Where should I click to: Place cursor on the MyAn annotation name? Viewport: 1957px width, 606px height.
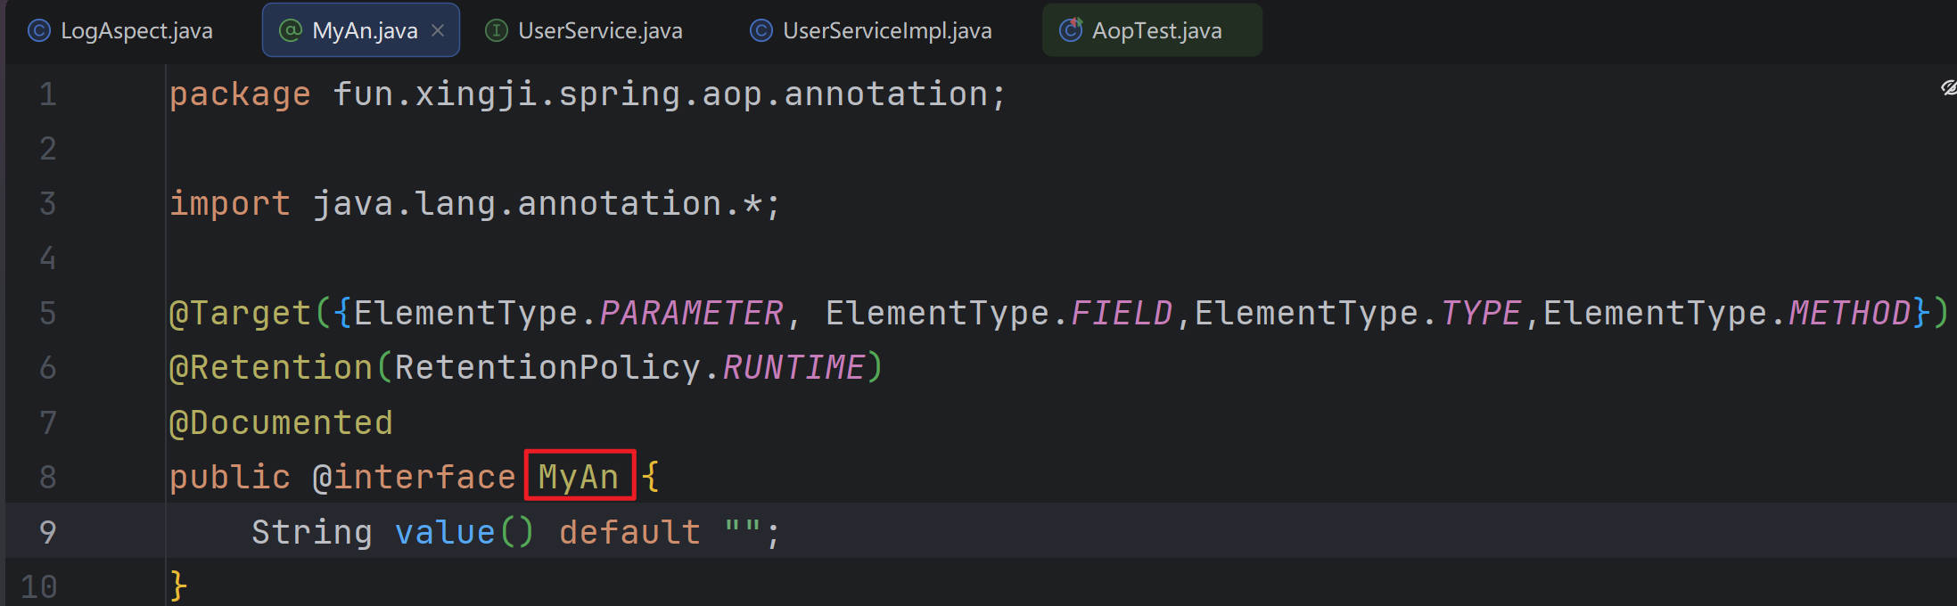click(x=578, y=478)
